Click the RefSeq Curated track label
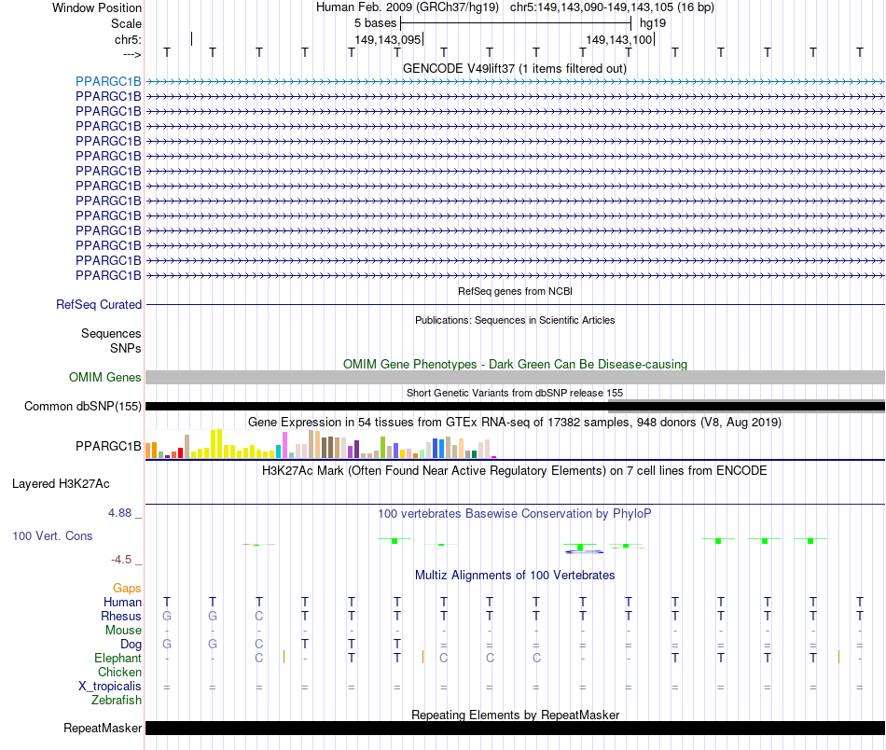This screenshot has height=750, width=886. [x=99, y=305]
